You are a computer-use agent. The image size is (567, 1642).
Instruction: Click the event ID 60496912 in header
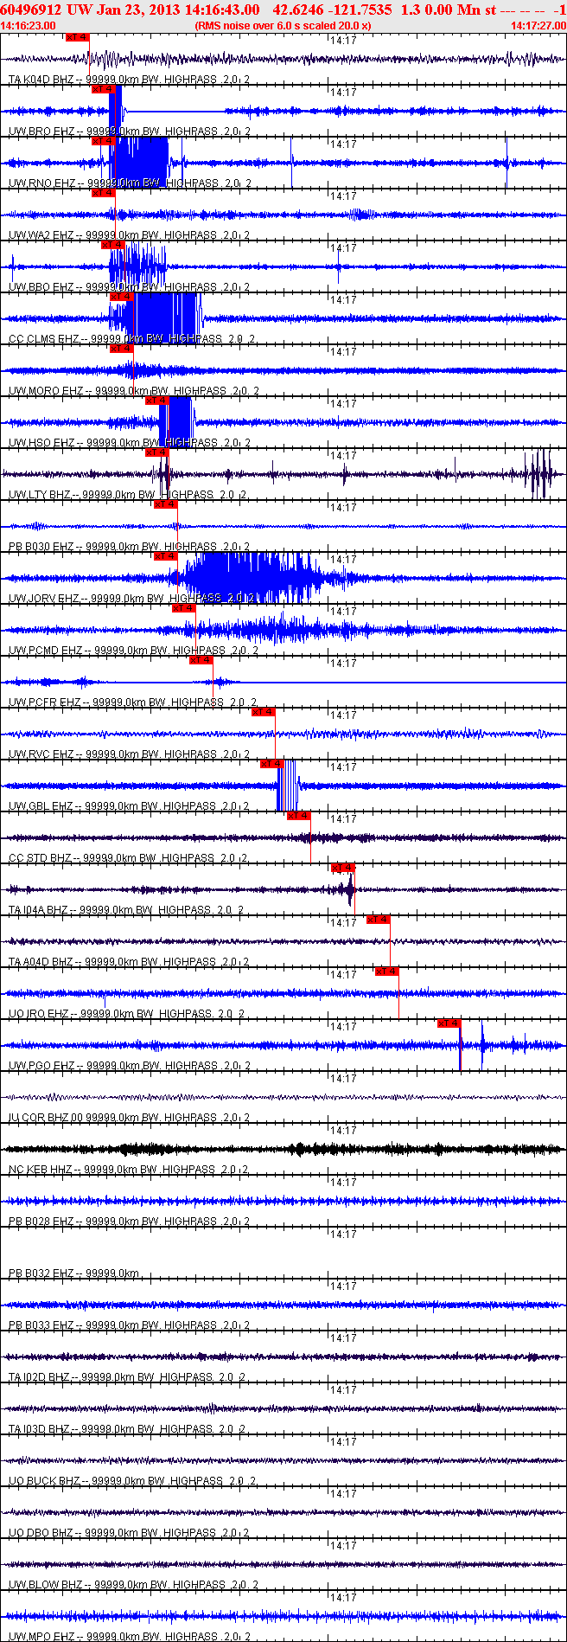pos(30,10)
